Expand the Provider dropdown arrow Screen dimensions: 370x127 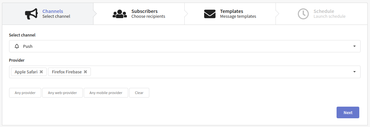tap(354, 72)
